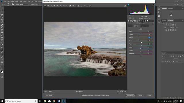Select the Color Sampler tool
Viewport: 184px width, 103px height.
coord(54,6)
